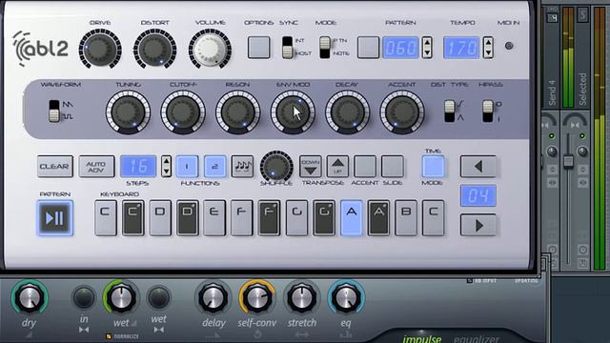This screenshot has height=343, width=610.
Task: Toggle the Waveform saw/square switch
Action: click(54, 111)
